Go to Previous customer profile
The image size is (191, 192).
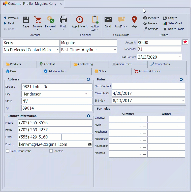pos(11,18)
